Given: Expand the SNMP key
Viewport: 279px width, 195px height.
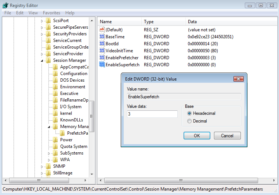Looking at the screenshot, I should [x=42, y=167].
